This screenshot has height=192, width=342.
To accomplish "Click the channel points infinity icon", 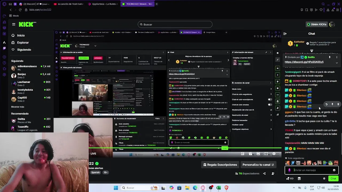I will coord(292,179).
